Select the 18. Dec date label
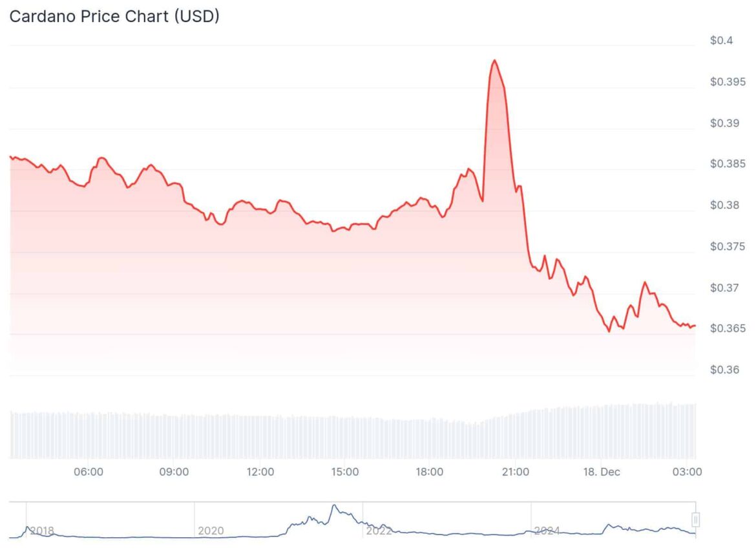The width and height of the screenshot is (756, 552). click(600, 472)
